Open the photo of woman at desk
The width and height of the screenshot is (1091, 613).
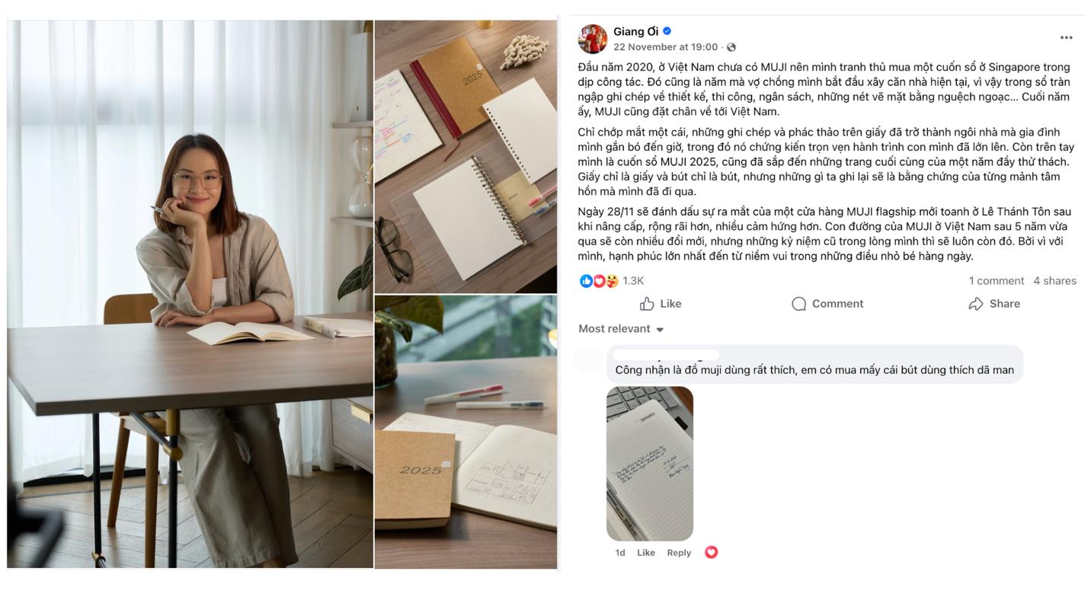coord(190,294)
